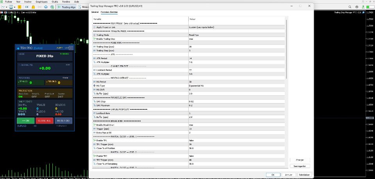Edit Trailing Step (pips) value 5
Viewport: 375px width, 179px height.
click(x=237, y=51)
